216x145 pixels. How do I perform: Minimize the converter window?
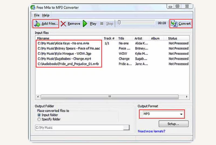tap(170, 6)
